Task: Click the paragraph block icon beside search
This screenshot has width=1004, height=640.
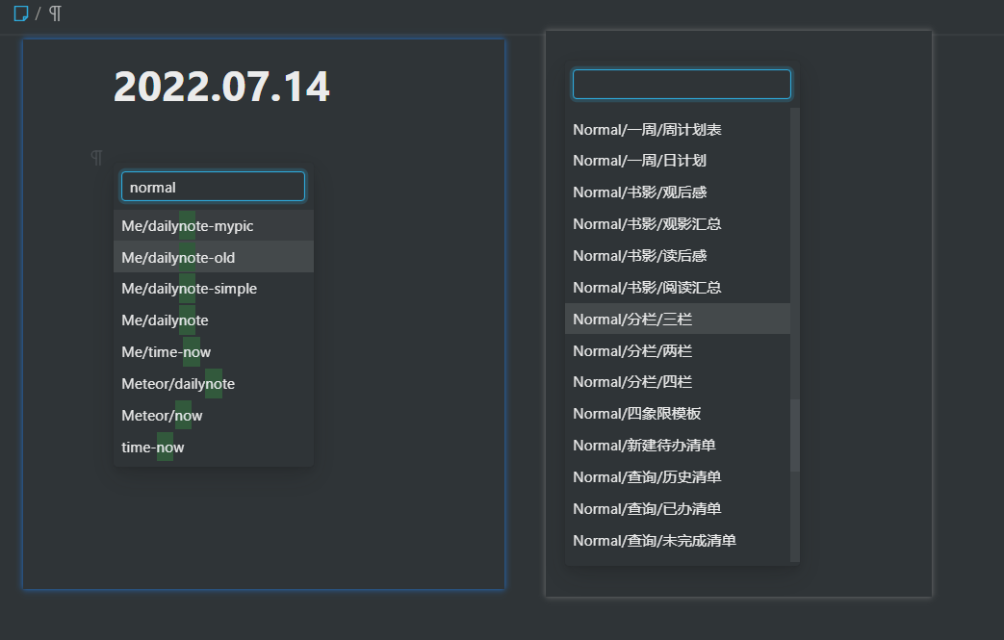Action: click(x=96, y=157)
